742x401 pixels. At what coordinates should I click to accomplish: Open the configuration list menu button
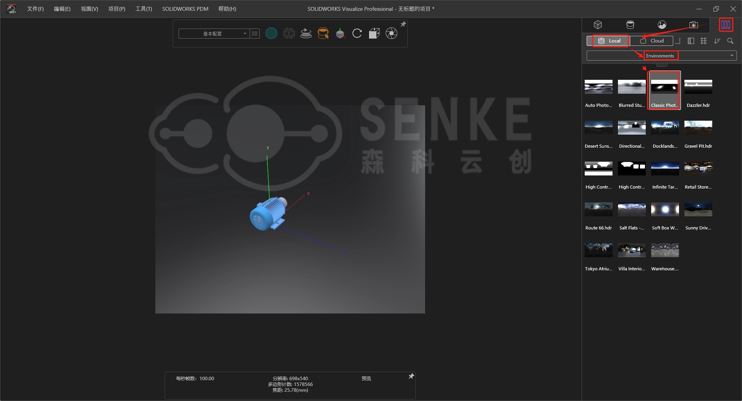[255, 34]
